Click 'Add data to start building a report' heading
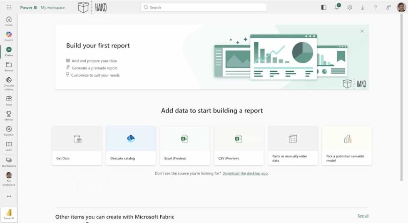Viewport: 408px width, 223px height. click(x=212, y=111)
